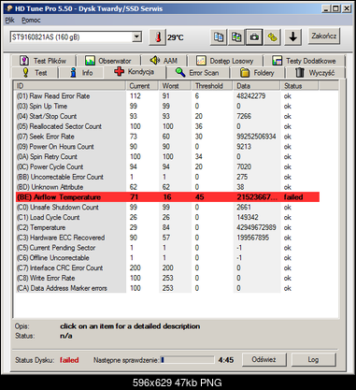This screenshot has height=390, width=356.
Task: Click the 4:45 countdown timer value
Action: [226, 360]
